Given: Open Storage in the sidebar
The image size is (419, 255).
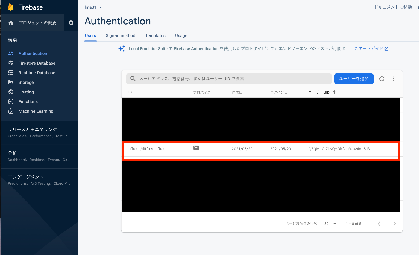Looking at the screenshot, I should (x=26, y=82).
